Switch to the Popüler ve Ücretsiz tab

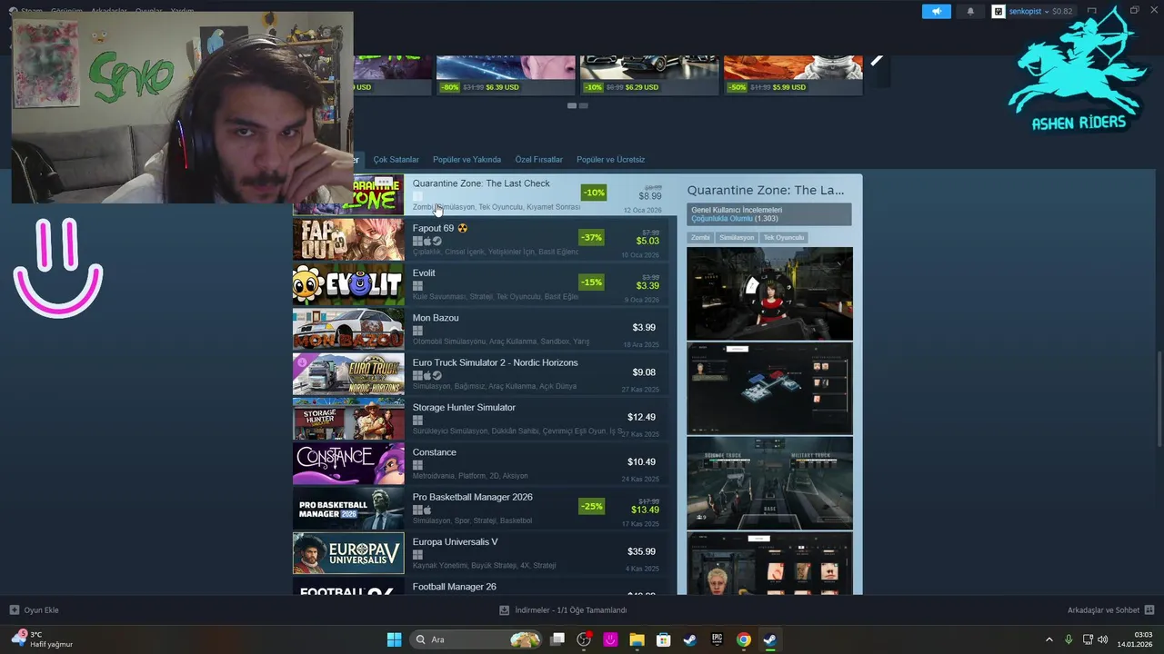610,160
